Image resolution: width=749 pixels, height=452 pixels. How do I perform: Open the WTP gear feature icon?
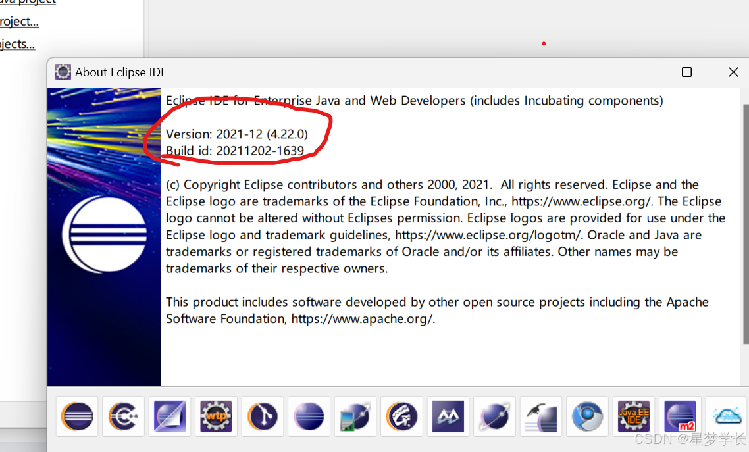coord(216,416)
